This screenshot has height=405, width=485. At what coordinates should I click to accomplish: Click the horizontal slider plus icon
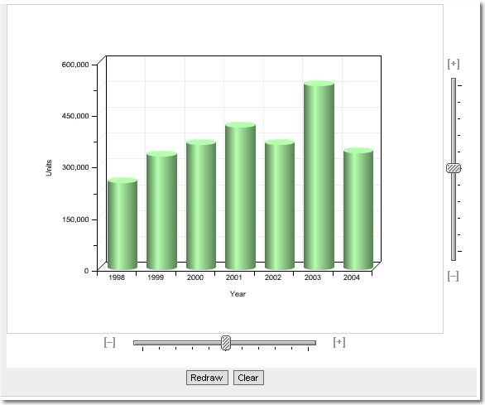tap(339, 342)
